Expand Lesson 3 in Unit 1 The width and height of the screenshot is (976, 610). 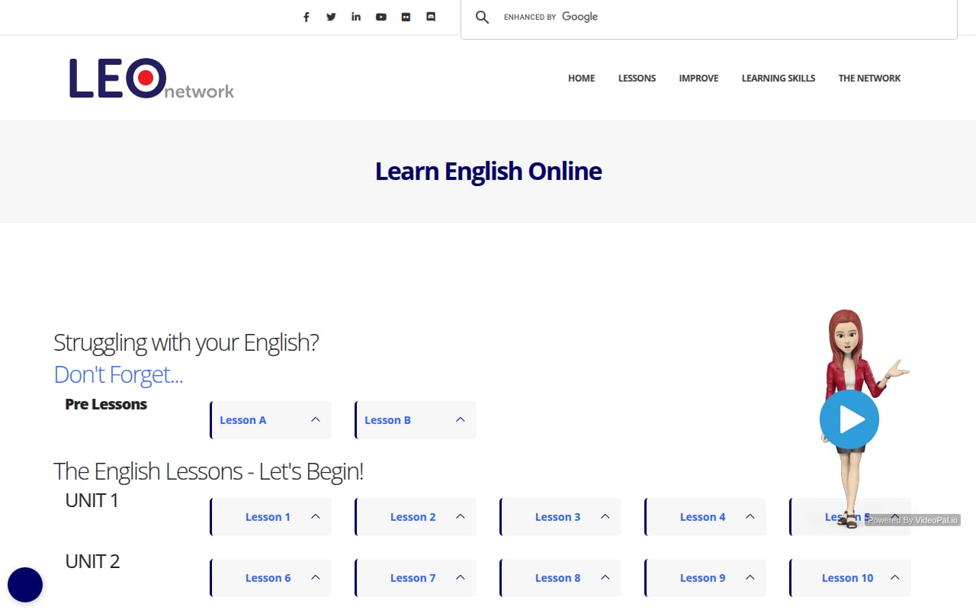pyautogui.click(x=560, y=517)
